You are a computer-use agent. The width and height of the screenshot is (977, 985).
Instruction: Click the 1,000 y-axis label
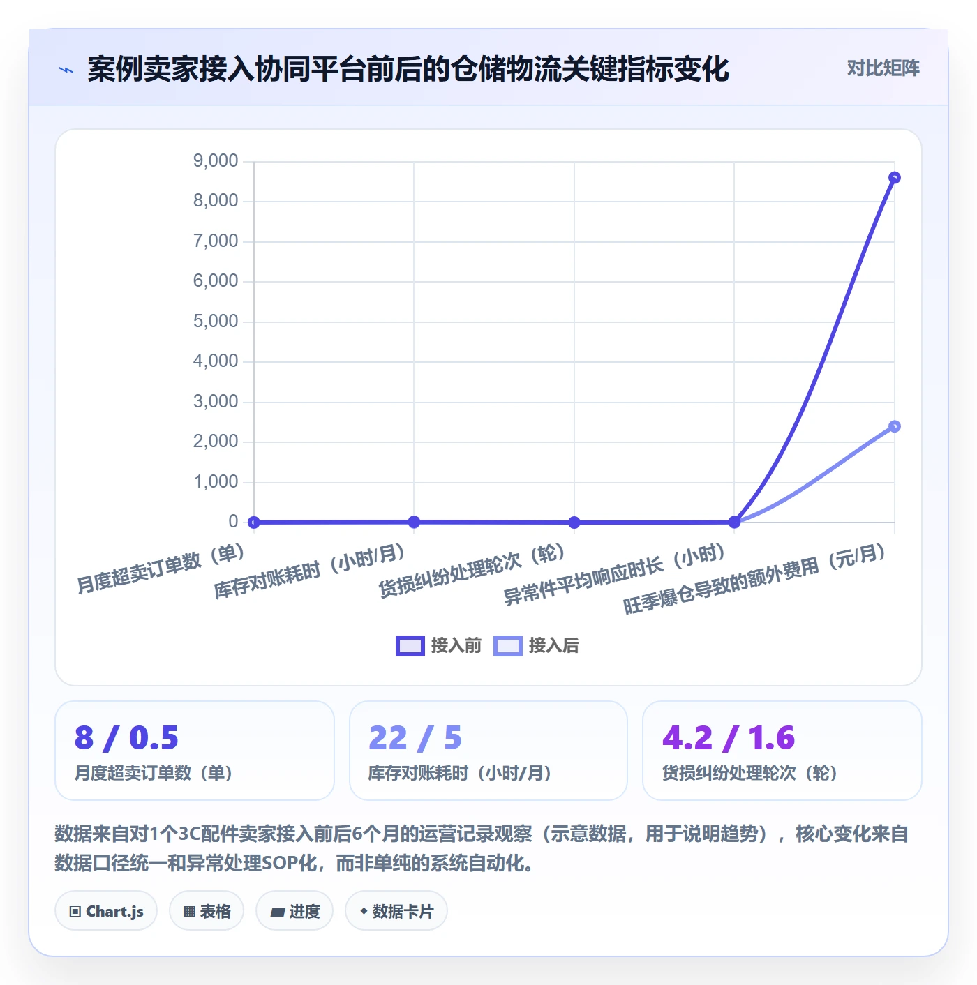[216, 482]
